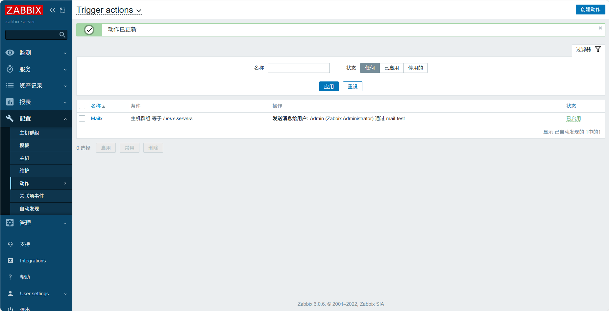Click the Z icon for Integrations
Image resolution: width=609 pixels, height=311 pixels.
tap(10, 260)
